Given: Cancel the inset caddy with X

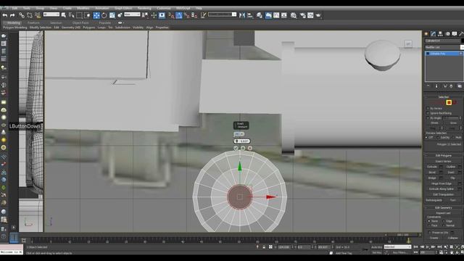Looking at the screenshot, I should 250,148.
